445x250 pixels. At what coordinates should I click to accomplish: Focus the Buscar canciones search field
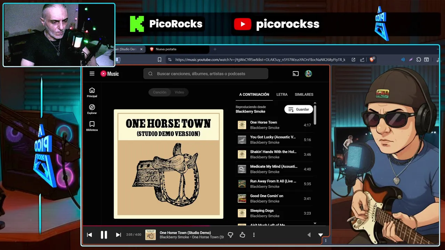(x=206, y=74)
